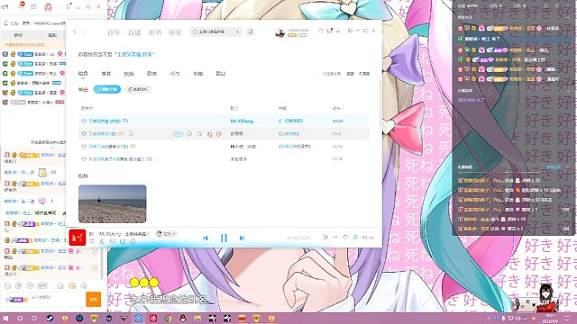
Task: Open the album link in the first song row
Action: coord(290,121)
